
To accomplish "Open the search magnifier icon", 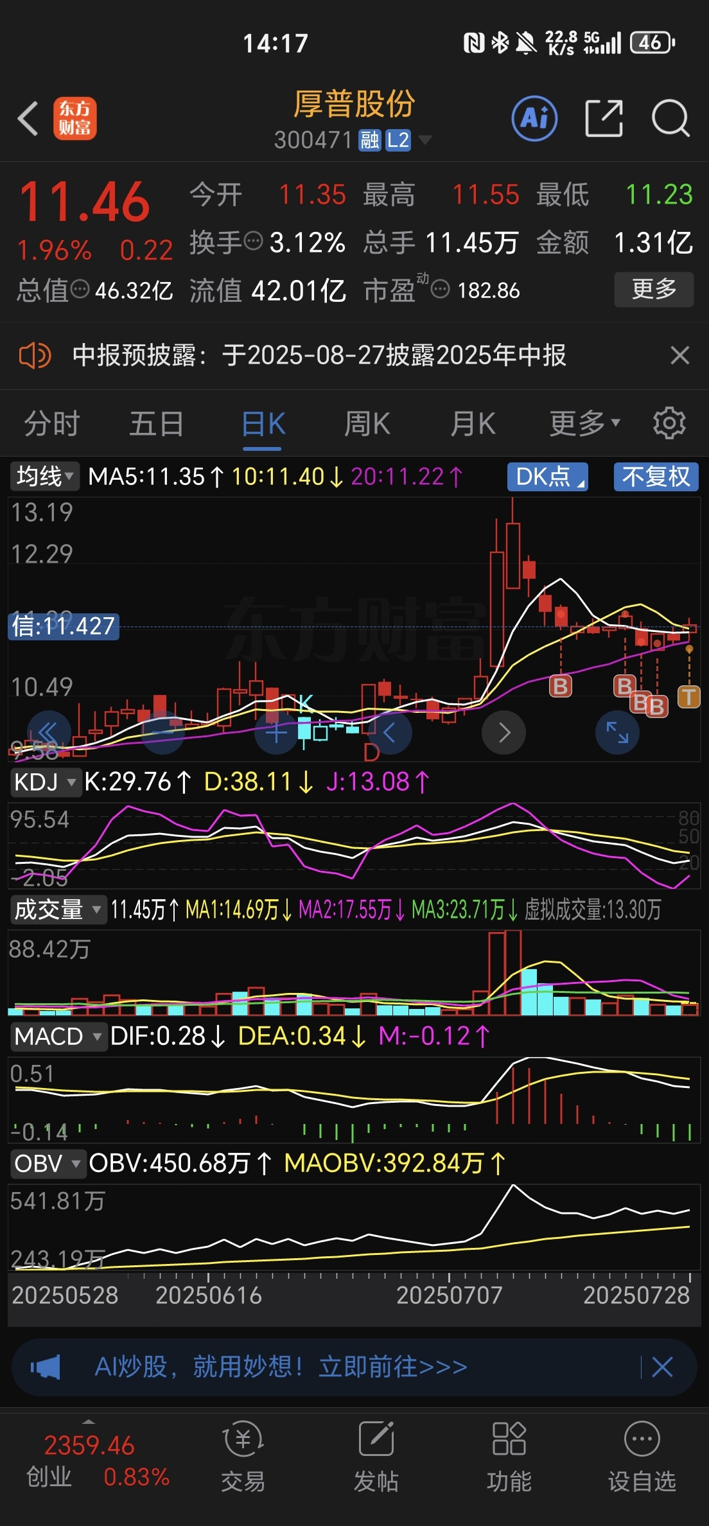I will [x=670, y=118].
